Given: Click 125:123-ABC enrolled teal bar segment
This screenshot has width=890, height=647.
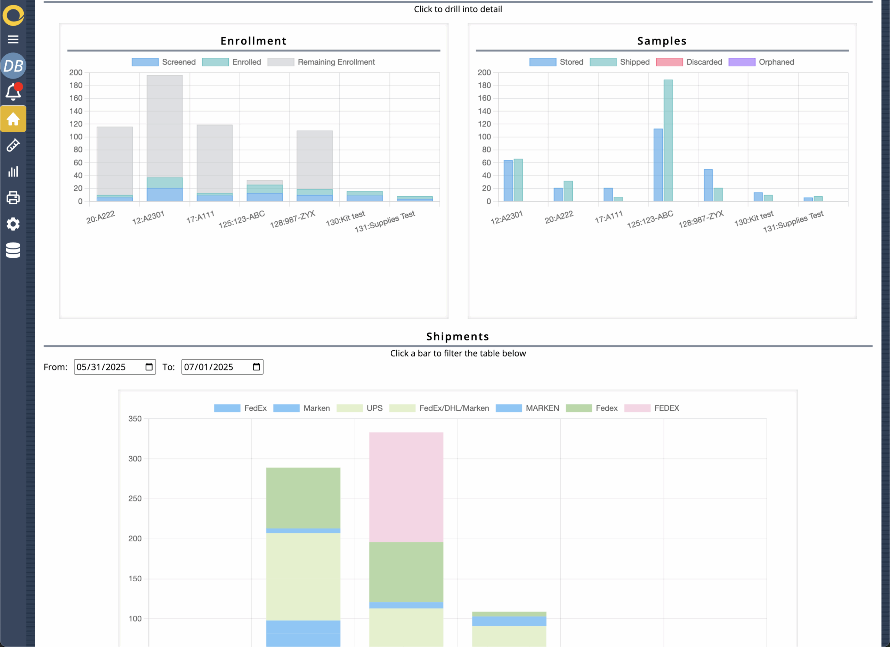Looking at the screenshot, I should 265,189.
